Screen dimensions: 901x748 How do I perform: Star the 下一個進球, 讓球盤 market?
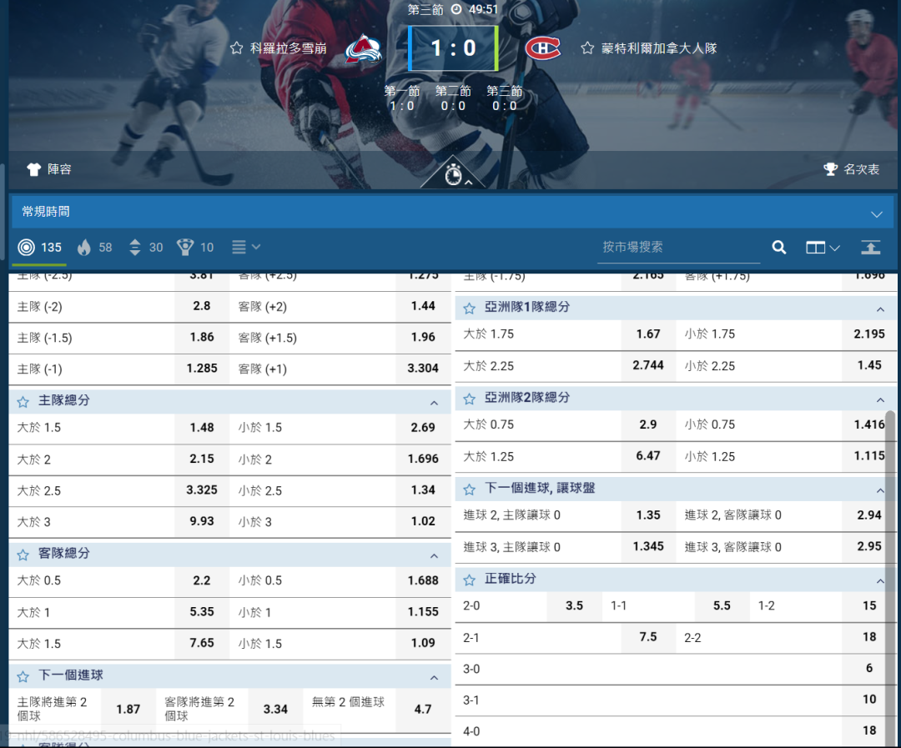point(470,489)
